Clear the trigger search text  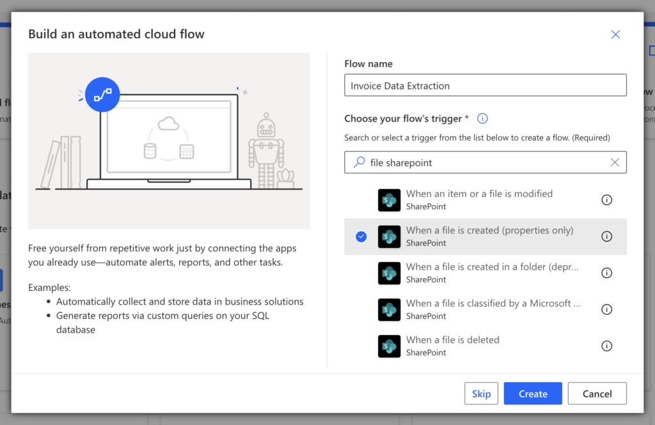[x=615, y=162]
